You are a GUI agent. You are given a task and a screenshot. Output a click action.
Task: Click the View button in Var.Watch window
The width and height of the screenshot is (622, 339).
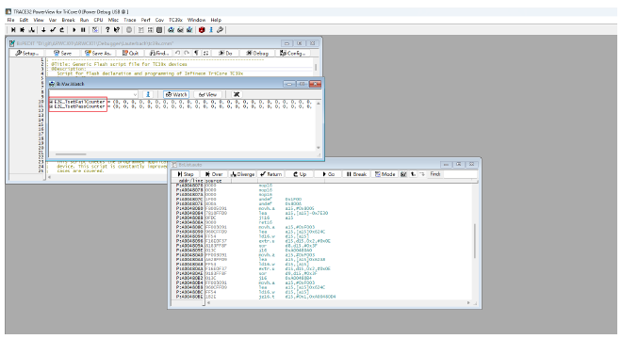coord(207,94)
